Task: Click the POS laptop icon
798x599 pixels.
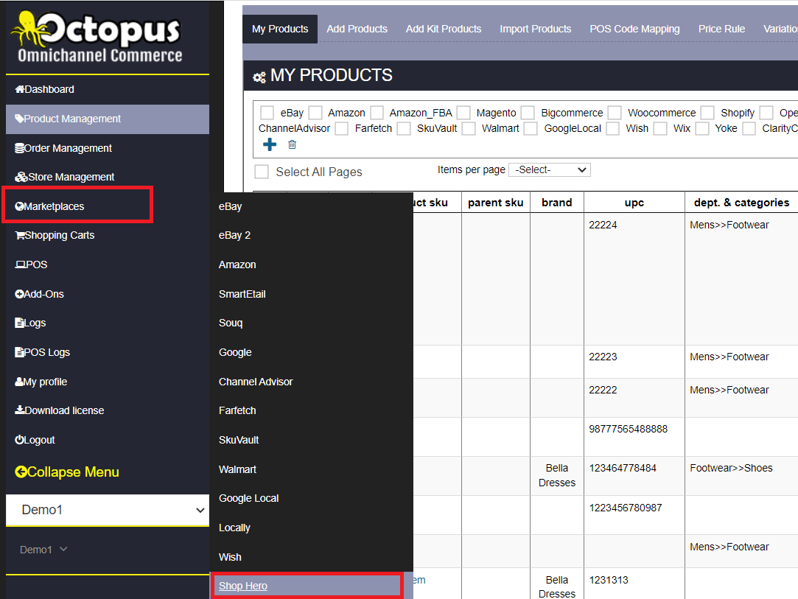Action: [21, 265]
